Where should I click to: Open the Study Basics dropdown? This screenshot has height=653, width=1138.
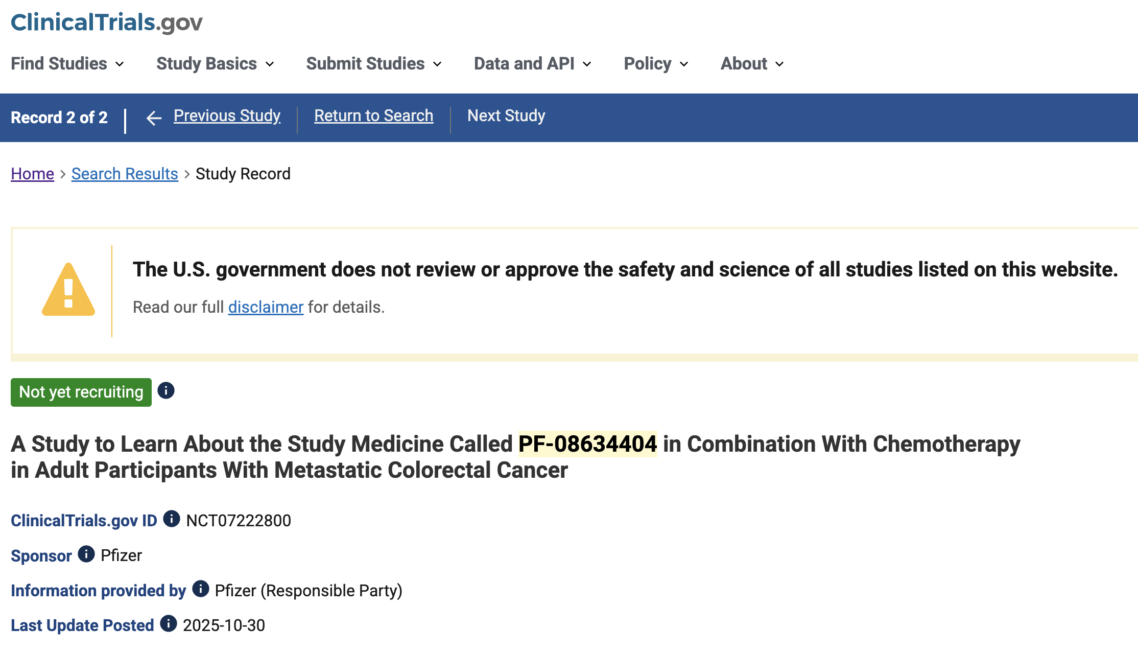[215, 64]
